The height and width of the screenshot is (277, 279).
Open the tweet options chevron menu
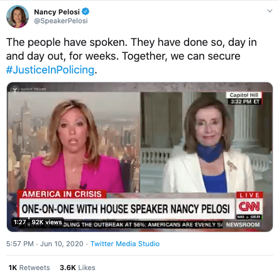click(270, 11)
